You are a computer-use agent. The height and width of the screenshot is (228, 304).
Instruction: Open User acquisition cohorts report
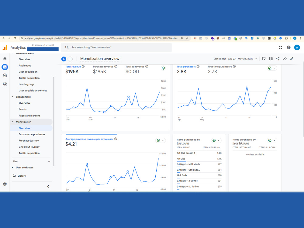coord(33,91)
